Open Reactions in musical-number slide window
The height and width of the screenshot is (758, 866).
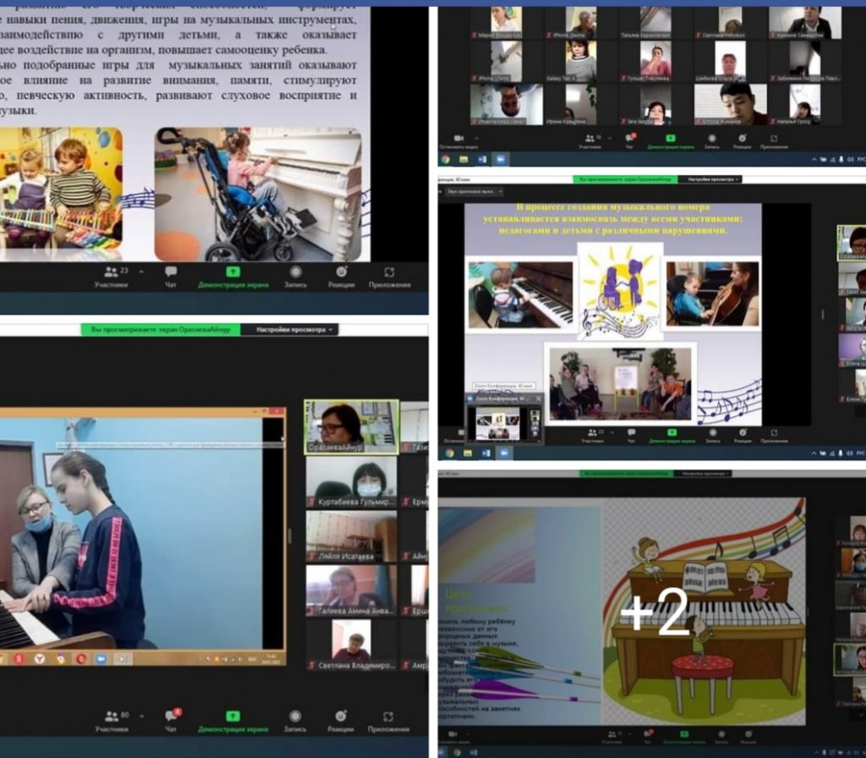(x=743, y=436)
